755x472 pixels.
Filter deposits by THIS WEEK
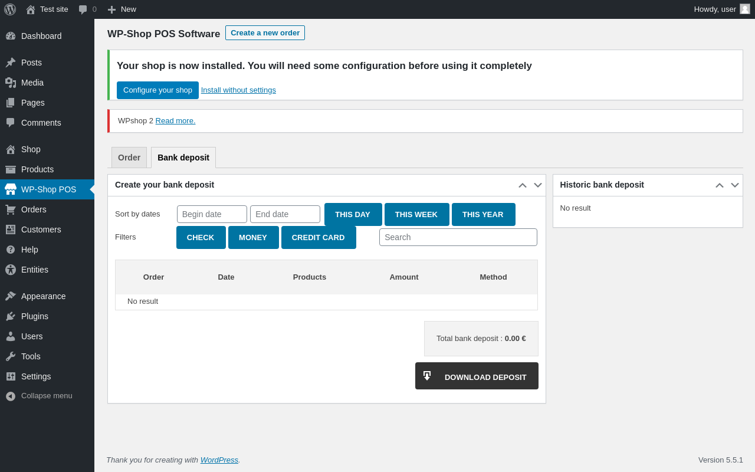(416, 215)
